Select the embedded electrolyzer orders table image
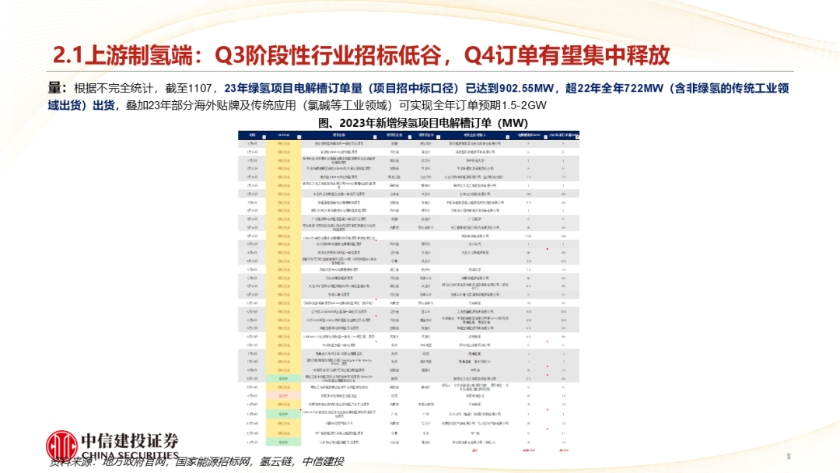The height and width of the screenshot is (473, 840). [x=409, y=292]
